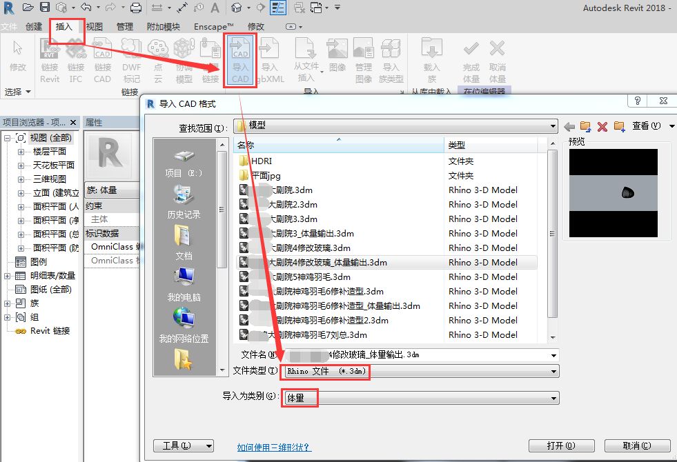Select 历史记录 in the dialog places bar
This screenshot has height=462, width=677.
tap(184, 202)
